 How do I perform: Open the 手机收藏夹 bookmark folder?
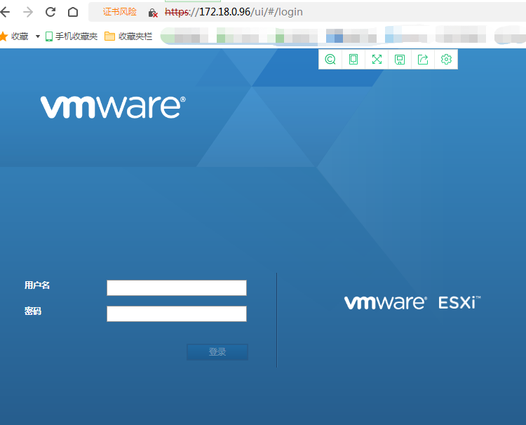[x=71, y=36]
